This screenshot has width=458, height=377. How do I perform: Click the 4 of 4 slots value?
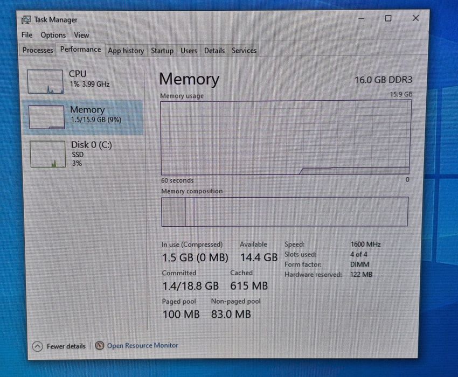point(359,255)
